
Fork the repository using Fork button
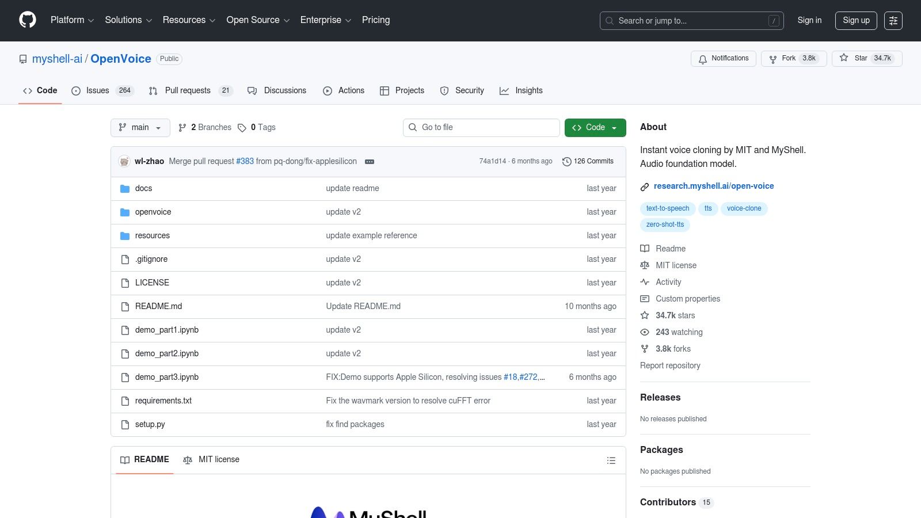[788, 59]
